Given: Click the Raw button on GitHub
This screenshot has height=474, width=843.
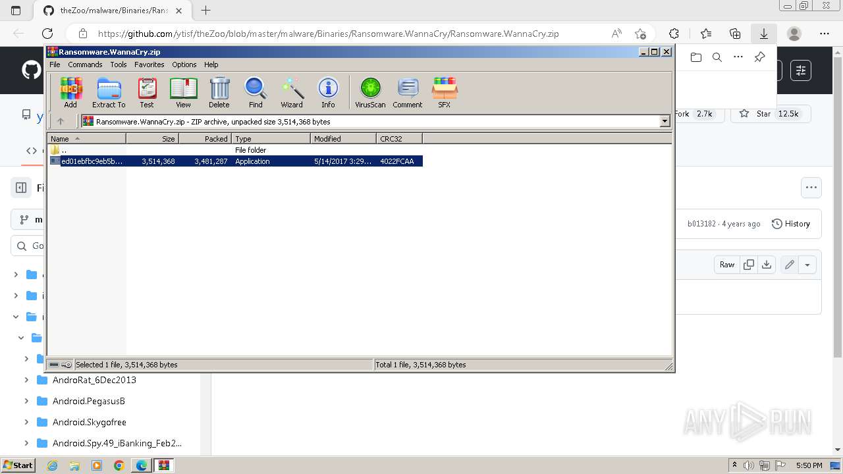Looking at the screenshot, I should tap(727, 265).
